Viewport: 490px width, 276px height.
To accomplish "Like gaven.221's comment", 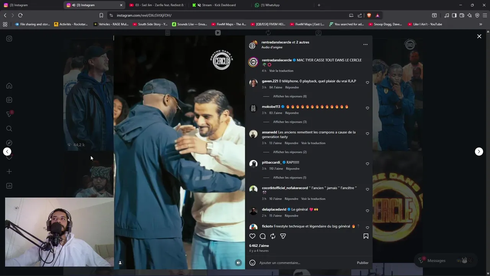I will [x=367, y=82].
